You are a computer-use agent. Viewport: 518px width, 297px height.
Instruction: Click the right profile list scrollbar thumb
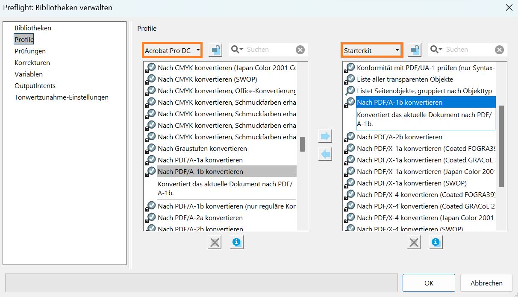pos(502,146)
